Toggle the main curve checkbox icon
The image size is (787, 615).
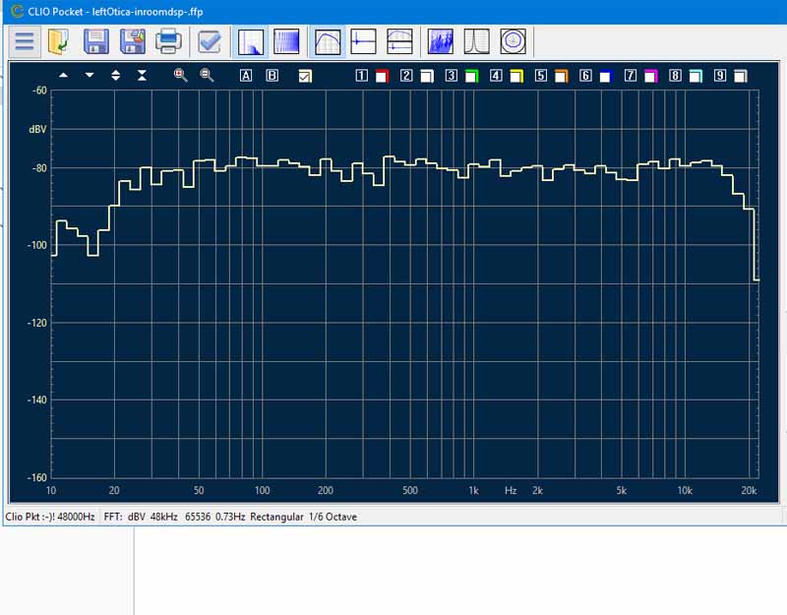tap(305, 76)
